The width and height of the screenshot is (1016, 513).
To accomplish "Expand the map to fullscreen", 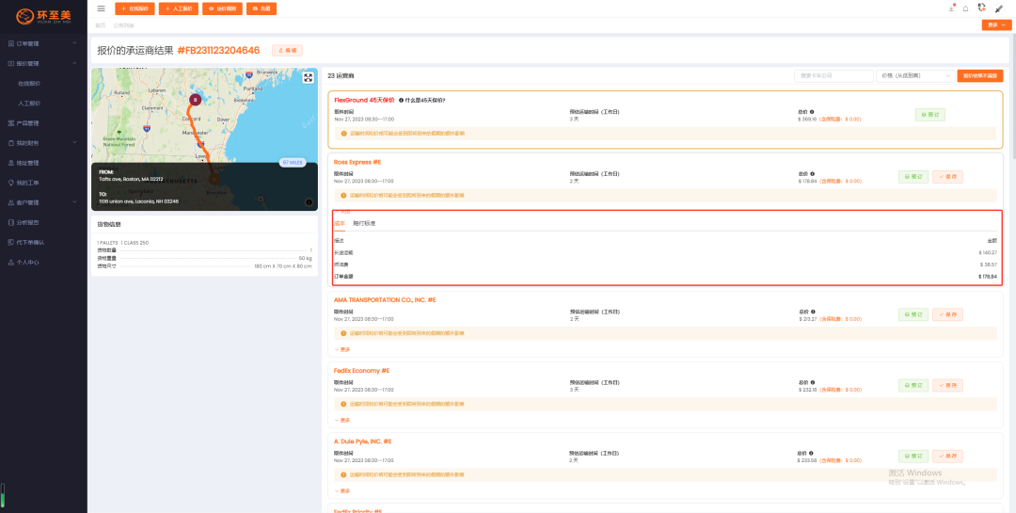I will click(308, 78).
